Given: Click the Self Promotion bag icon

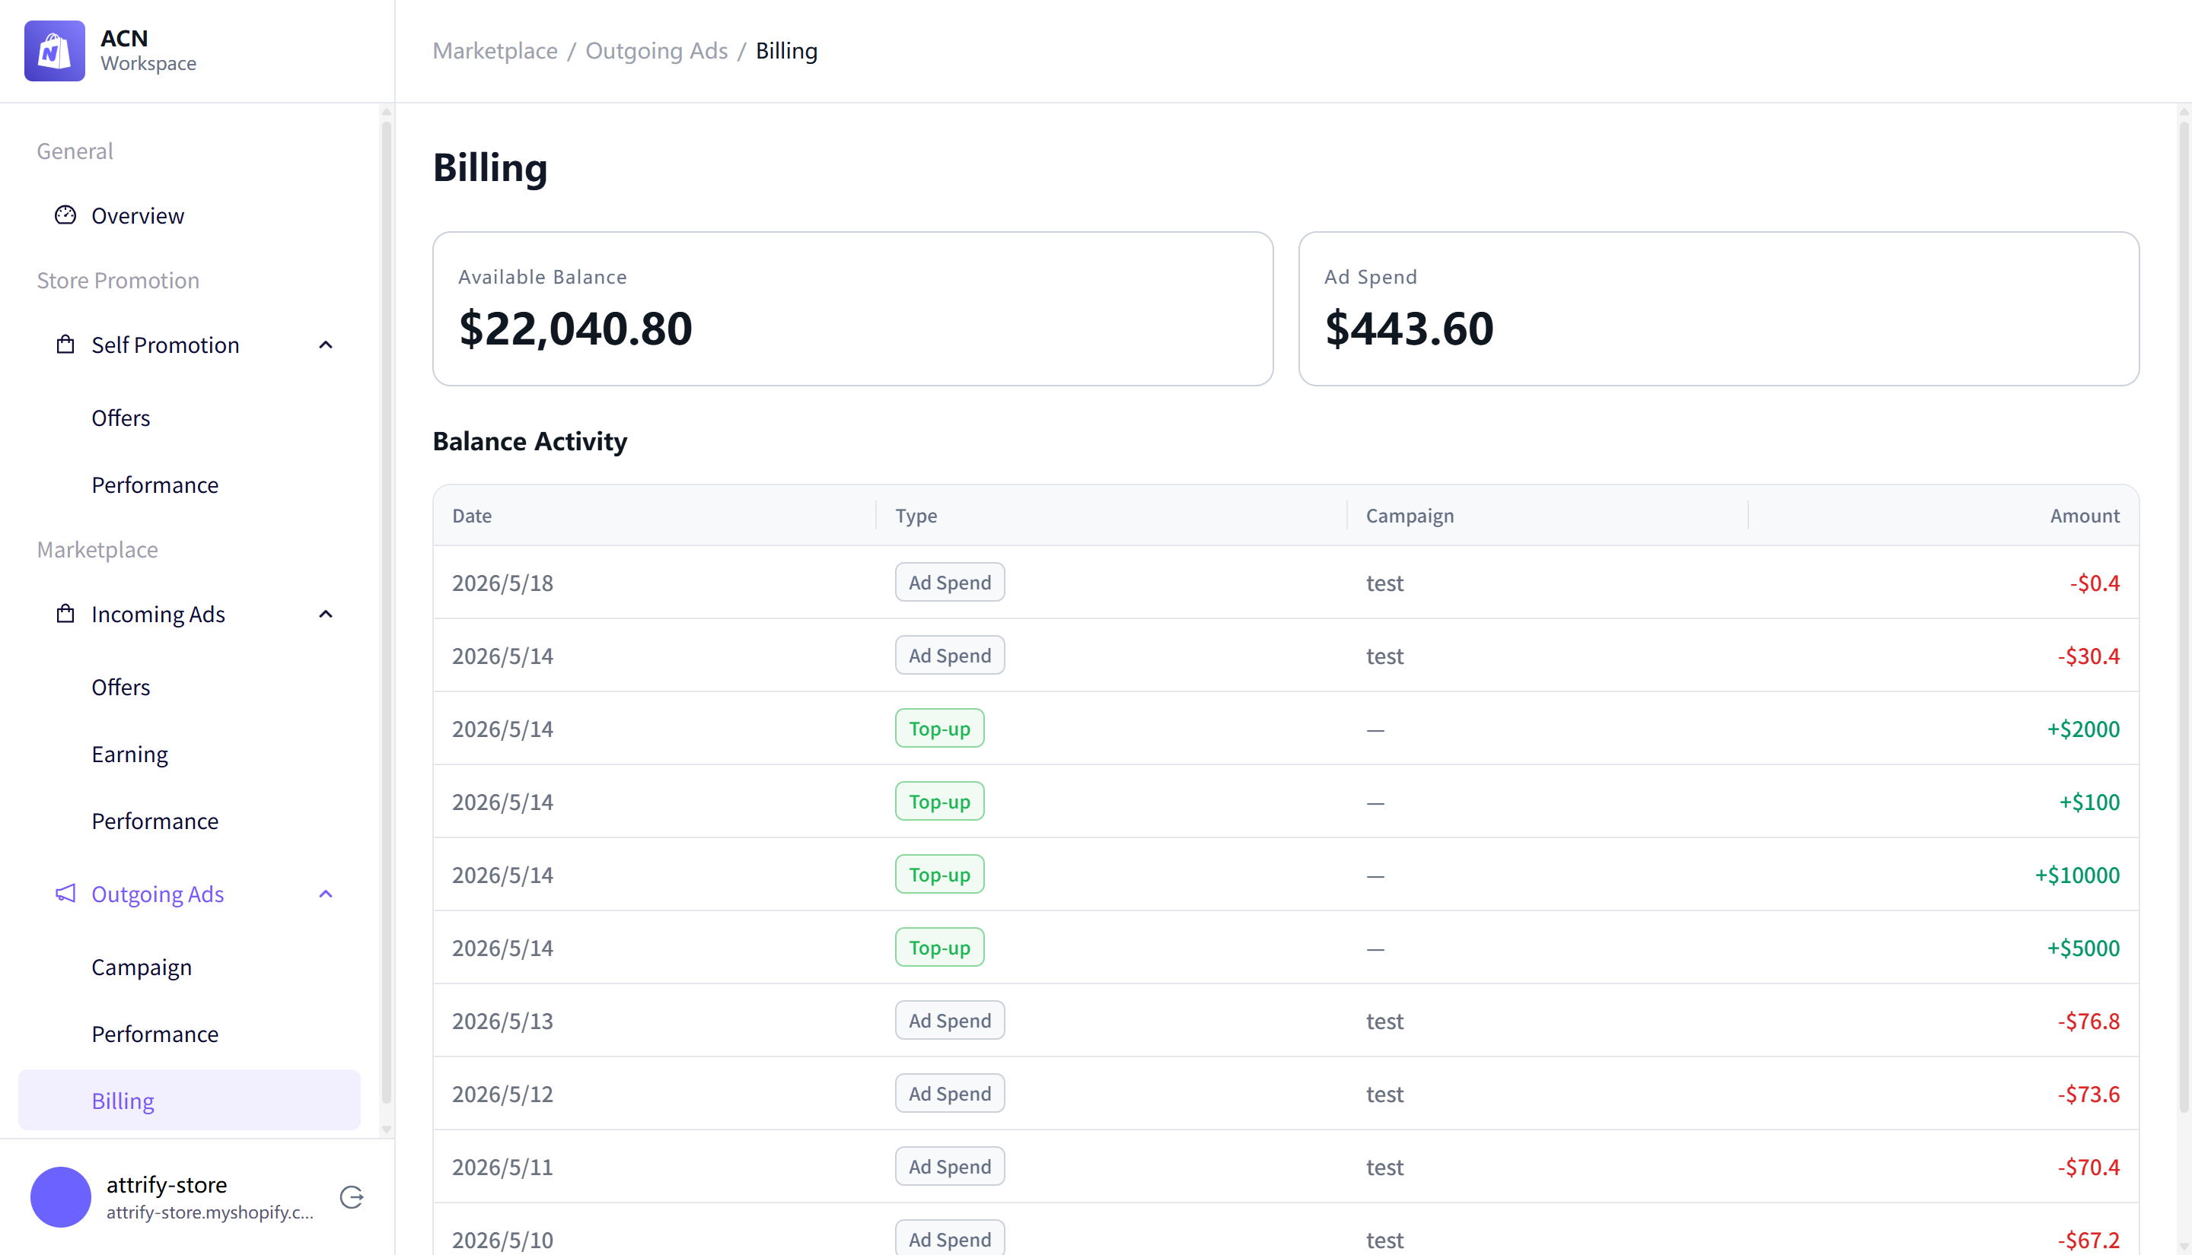Looking at the screenshot, I should (x=65, y=345).
